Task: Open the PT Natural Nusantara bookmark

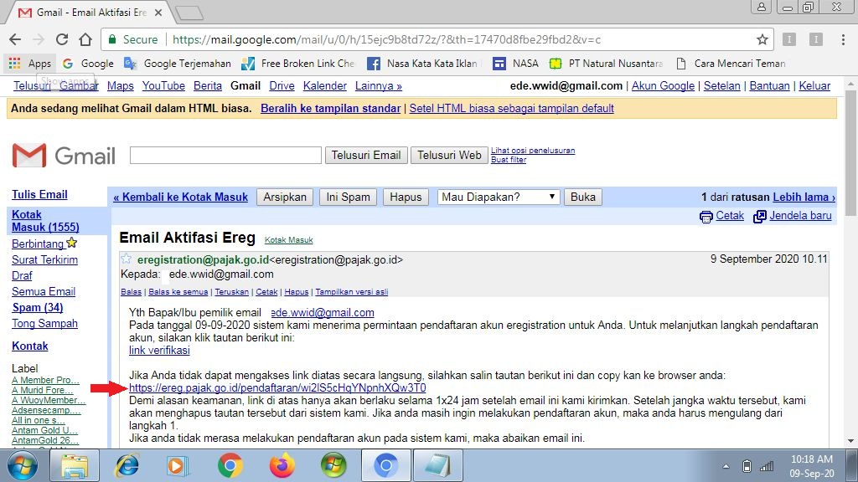Action: click(607, 64)
